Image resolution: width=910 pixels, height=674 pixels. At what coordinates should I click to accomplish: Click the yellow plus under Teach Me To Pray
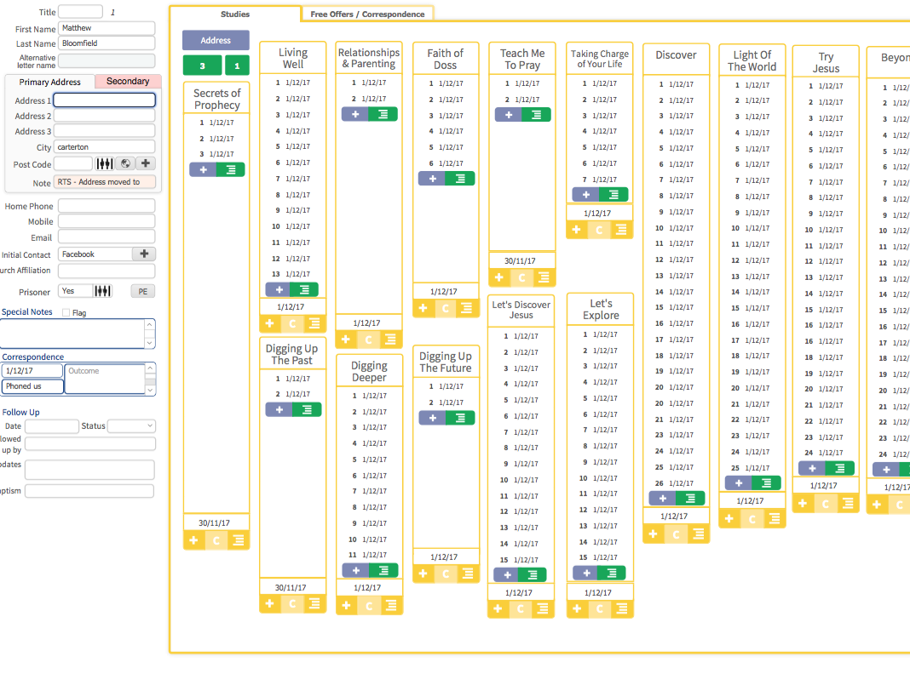pos(499,277)
